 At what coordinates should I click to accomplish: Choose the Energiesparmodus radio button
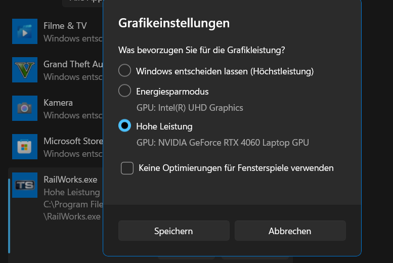124,92
